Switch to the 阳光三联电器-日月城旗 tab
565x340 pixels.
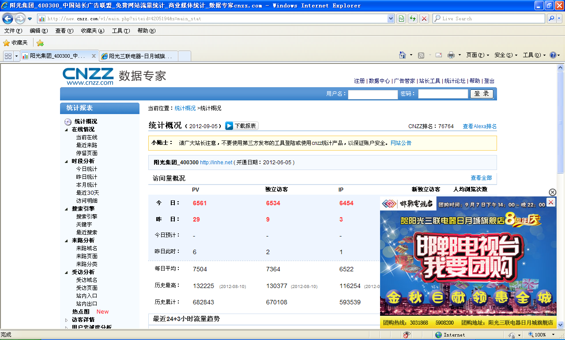pos(138,56)
